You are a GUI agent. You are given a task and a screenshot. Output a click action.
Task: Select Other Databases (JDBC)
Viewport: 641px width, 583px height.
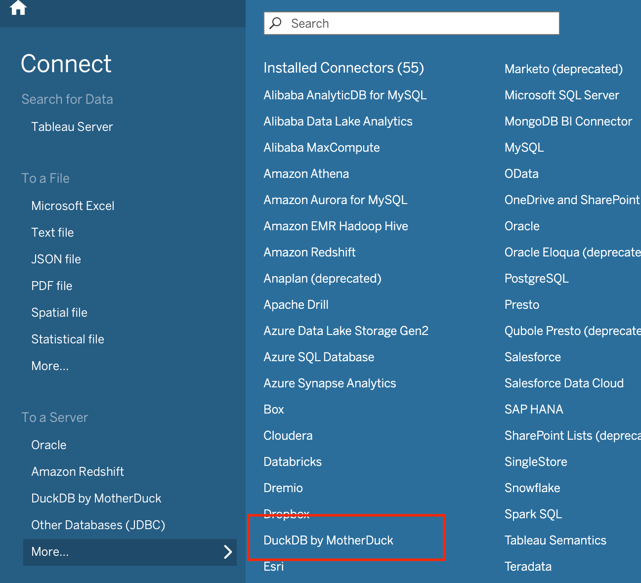98,525
